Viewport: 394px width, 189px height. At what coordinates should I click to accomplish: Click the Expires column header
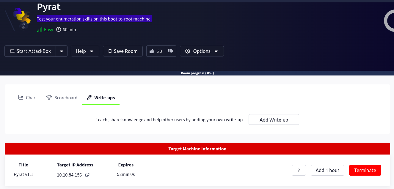click(126, 165)
